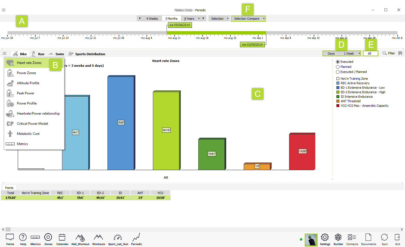The height and width of the screenshot is (247, 405).
Task: Select Critical Power Model menu entry
Action: pyautogui.click(x=32, y=124)
